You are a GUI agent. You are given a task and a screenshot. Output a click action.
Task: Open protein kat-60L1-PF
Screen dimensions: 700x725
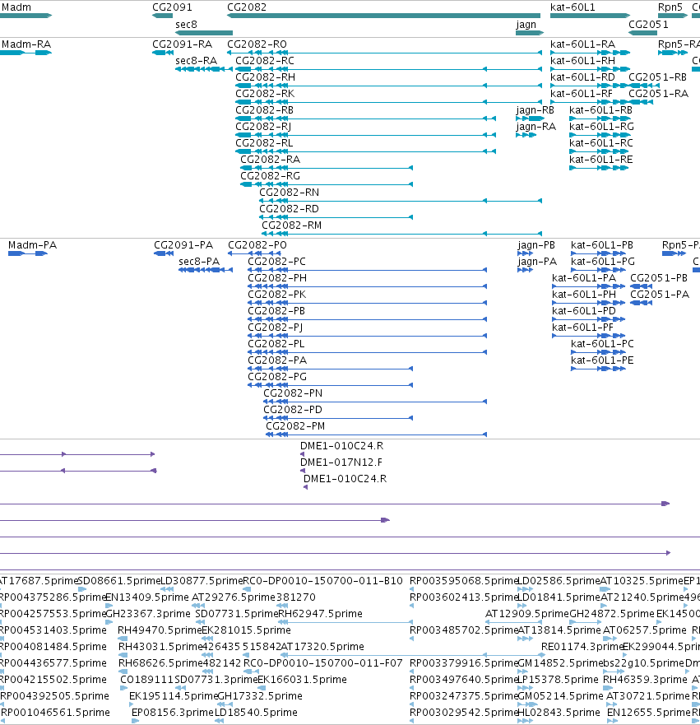pos(582,328)
